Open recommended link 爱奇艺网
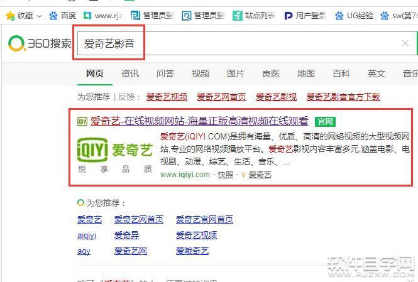The image size is (418, 282). pos(131,251)
